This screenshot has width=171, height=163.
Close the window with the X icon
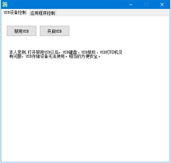pyautogui.click(x=162, y=4)
